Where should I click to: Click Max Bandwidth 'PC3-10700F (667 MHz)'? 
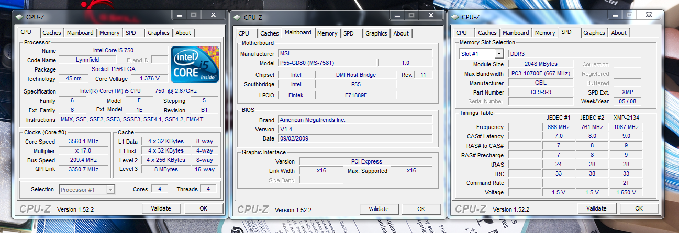[x=542, y=74]
